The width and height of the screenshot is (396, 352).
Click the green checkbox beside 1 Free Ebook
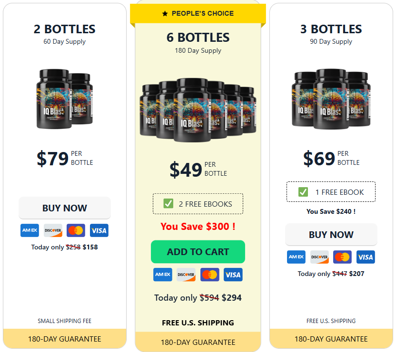[303, 192]
